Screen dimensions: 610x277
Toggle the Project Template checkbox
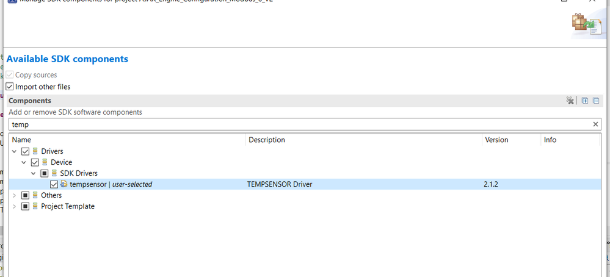point(25,206)
